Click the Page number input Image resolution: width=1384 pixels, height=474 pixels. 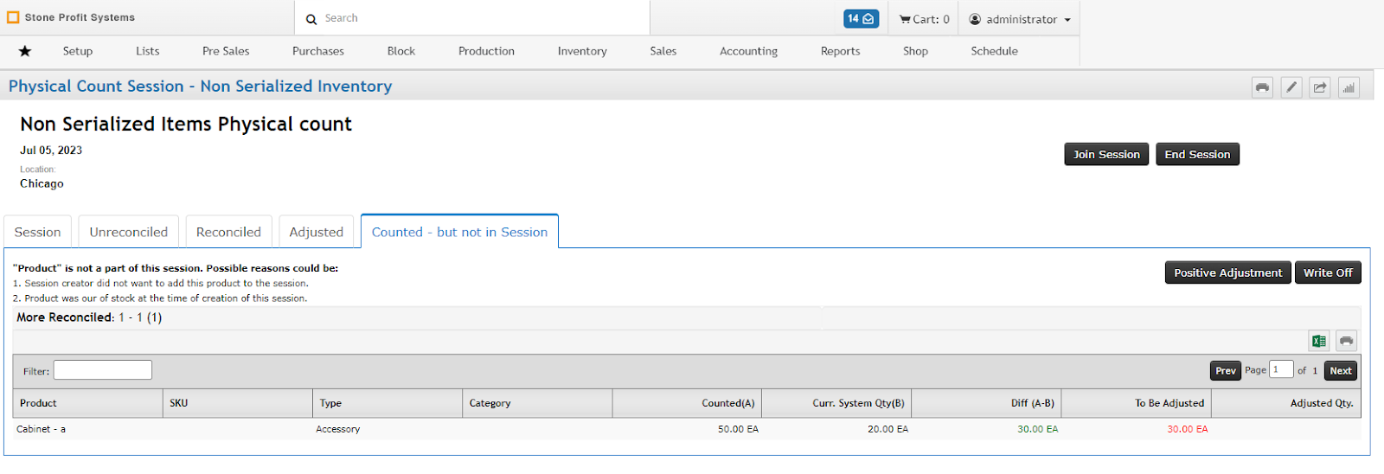1282,369
